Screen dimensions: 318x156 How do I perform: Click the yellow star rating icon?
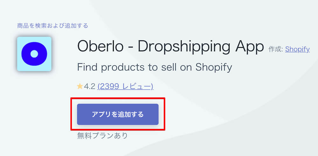click(80, 87)
